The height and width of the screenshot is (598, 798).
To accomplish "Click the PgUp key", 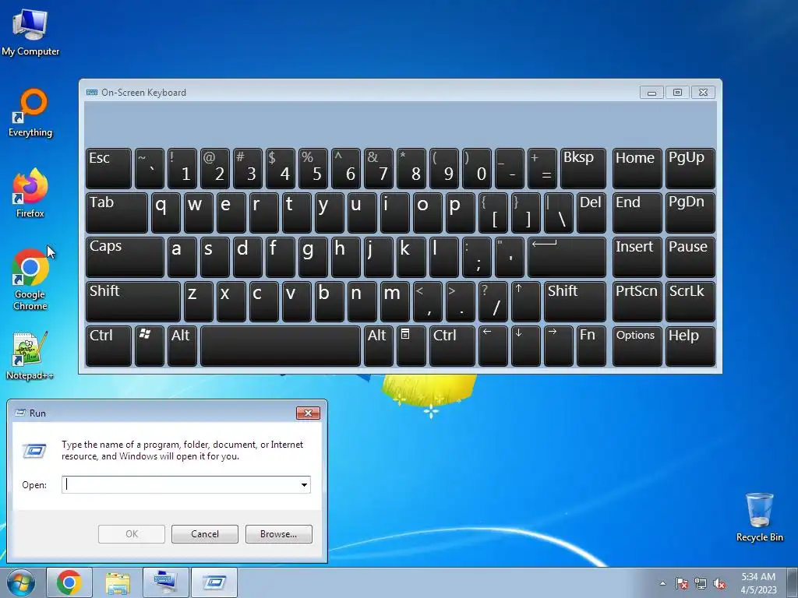I will 690,168.
